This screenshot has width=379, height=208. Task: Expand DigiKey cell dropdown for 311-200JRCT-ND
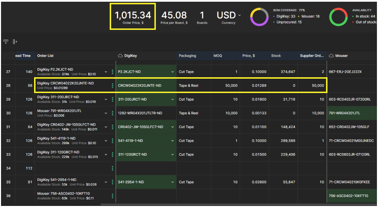point(172,100)
